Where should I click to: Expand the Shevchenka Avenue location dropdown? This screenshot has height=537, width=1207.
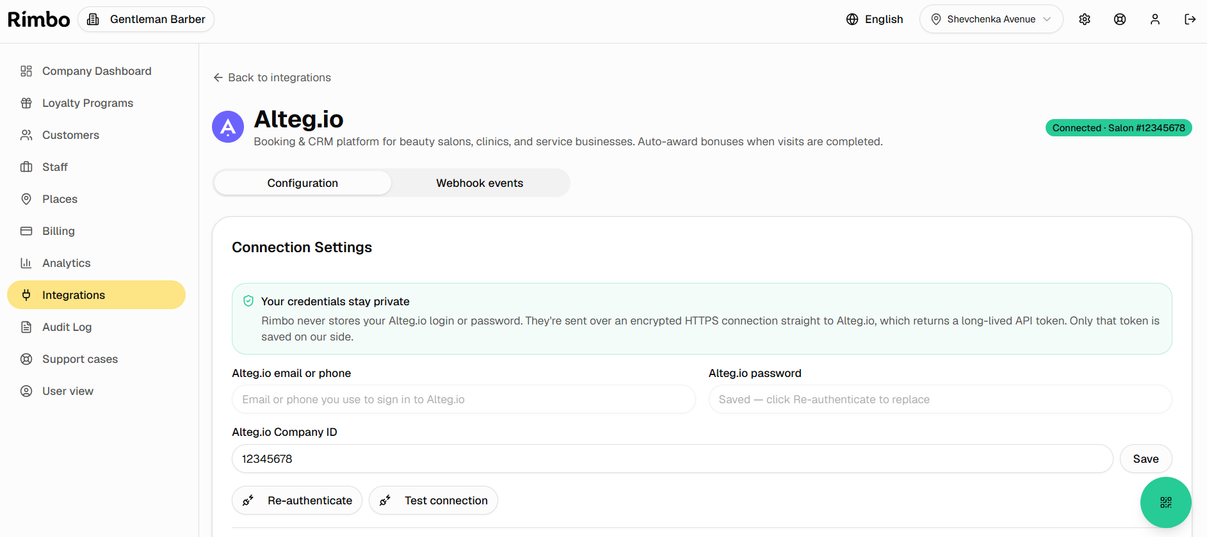coord(991,19)
